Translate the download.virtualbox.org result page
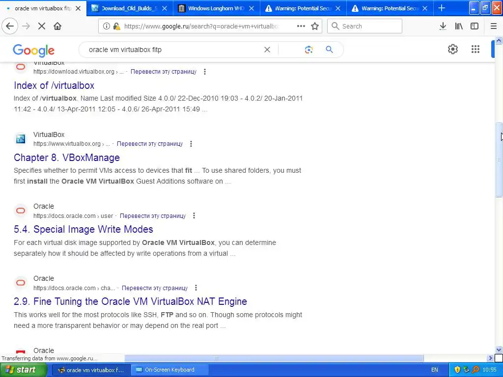This screenshot has height=377, width=503. 164,72
